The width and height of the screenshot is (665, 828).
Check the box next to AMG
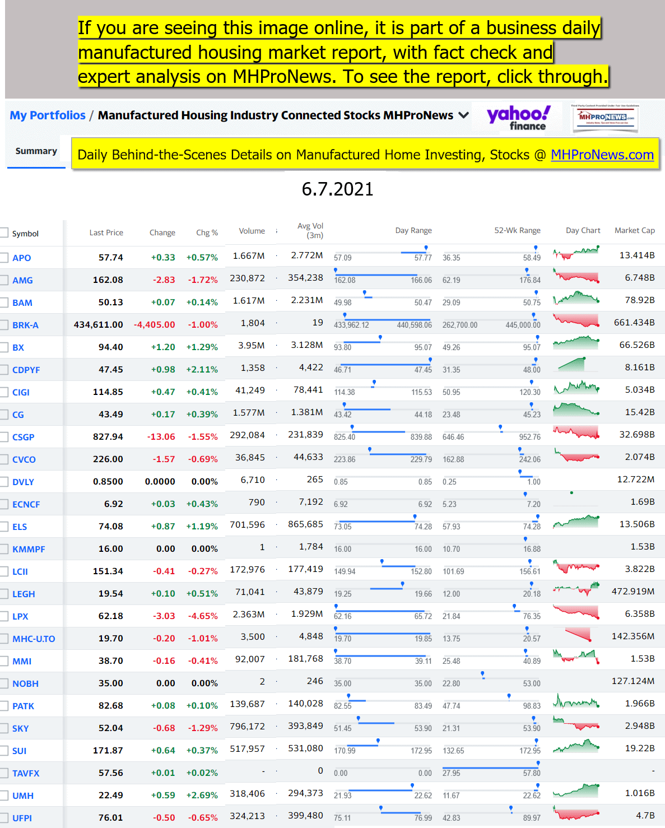click(x=4, y=280)
